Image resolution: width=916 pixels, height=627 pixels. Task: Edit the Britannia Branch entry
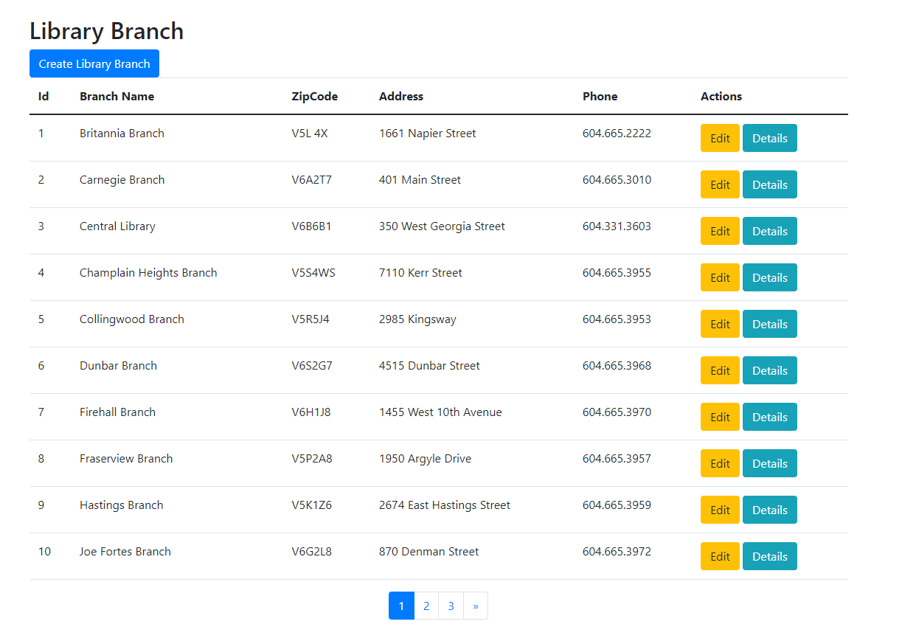720,138
